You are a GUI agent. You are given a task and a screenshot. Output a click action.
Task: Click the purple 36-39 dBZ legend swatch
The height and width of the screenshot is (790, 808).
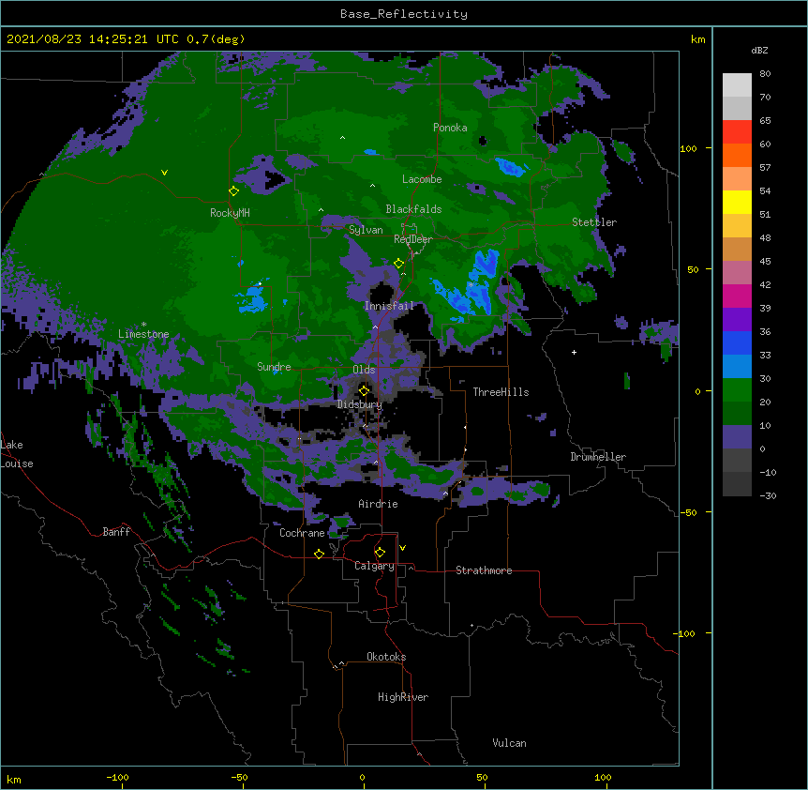737,320
